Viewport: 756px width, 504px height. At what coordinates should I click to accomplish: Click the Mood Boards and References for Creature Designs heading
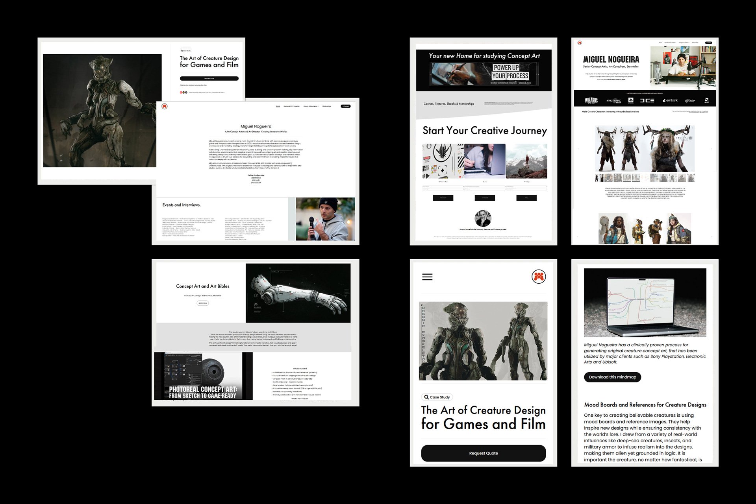click(645, 405)
